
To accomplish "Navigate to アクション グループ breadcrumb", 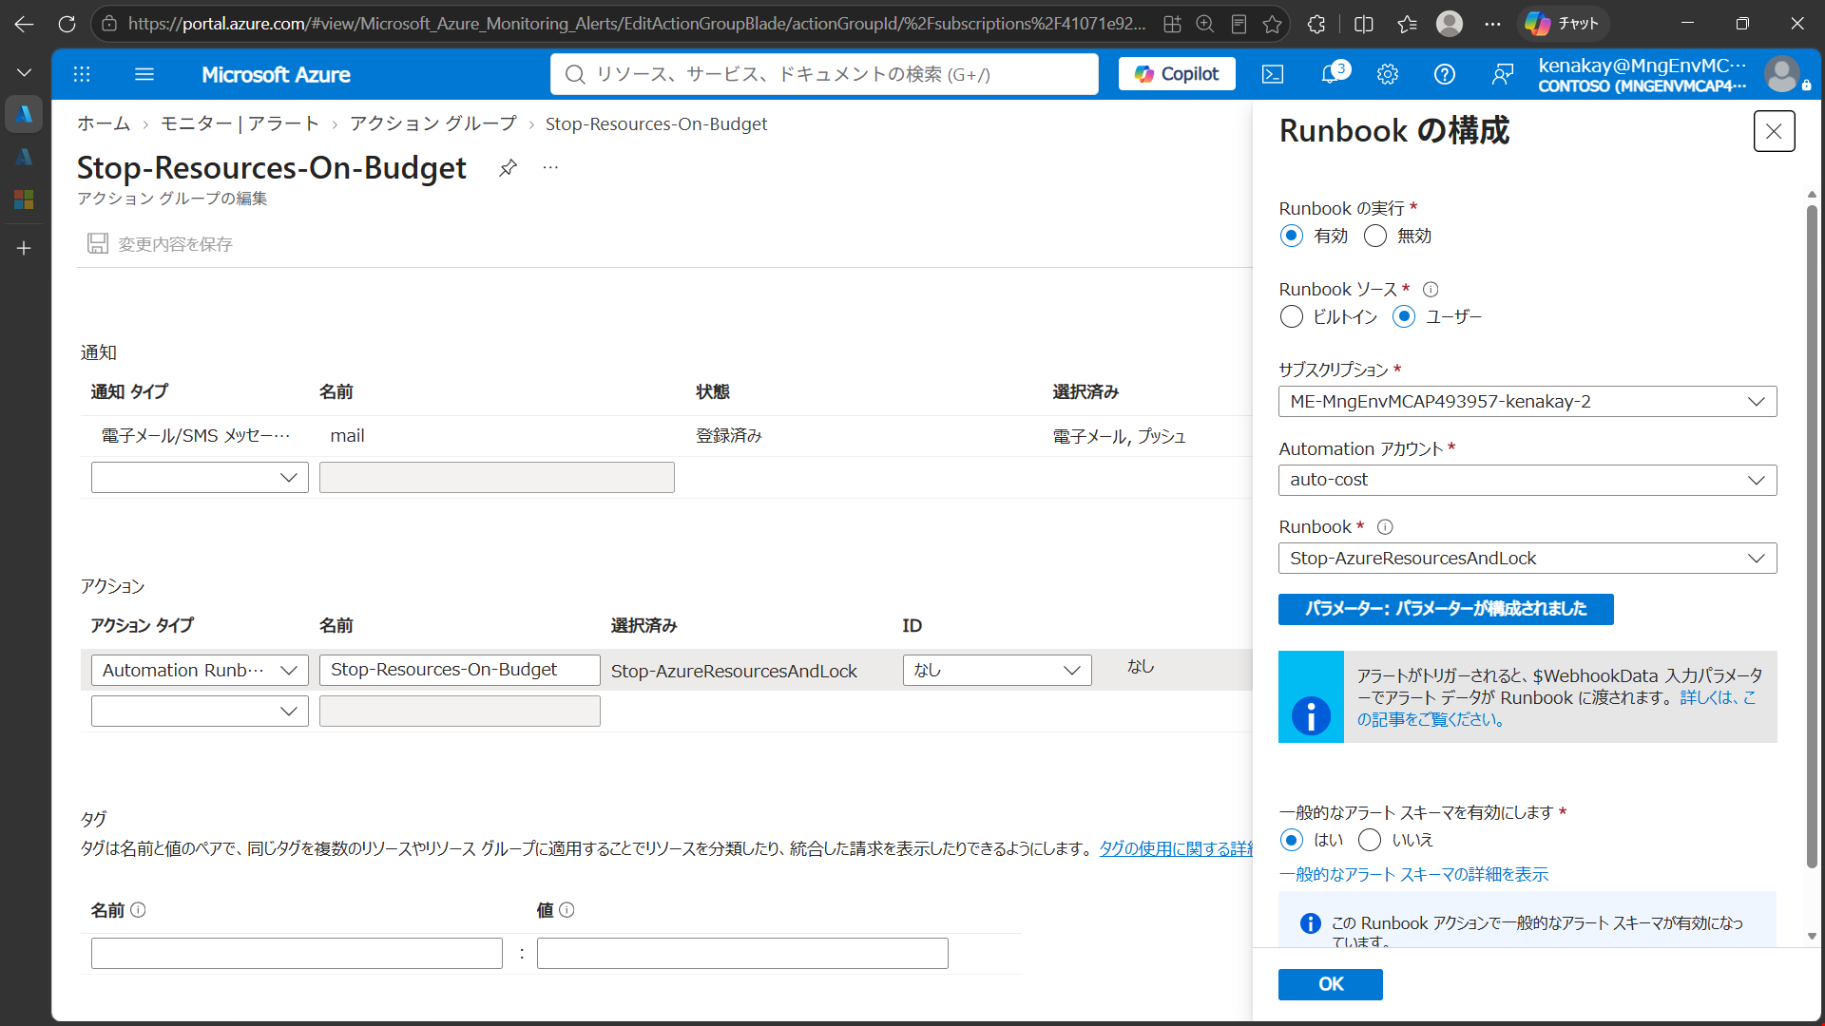I will tap(433, 124).
